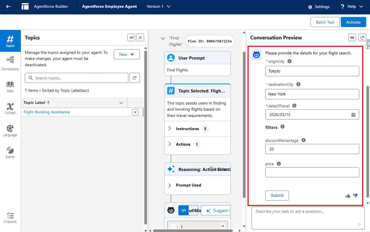The height and width of the screenshot is (232, 370).
Task: Click the code view toggle button
Action: tap(183, 210)
